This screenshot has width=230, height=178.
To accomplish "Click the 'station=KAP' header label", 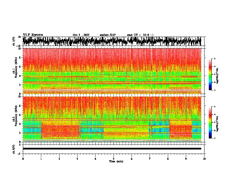I will point(108,35).
